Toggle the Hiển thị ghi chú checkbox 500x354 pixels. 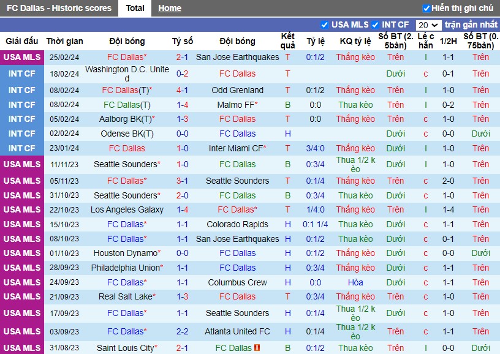426,9
